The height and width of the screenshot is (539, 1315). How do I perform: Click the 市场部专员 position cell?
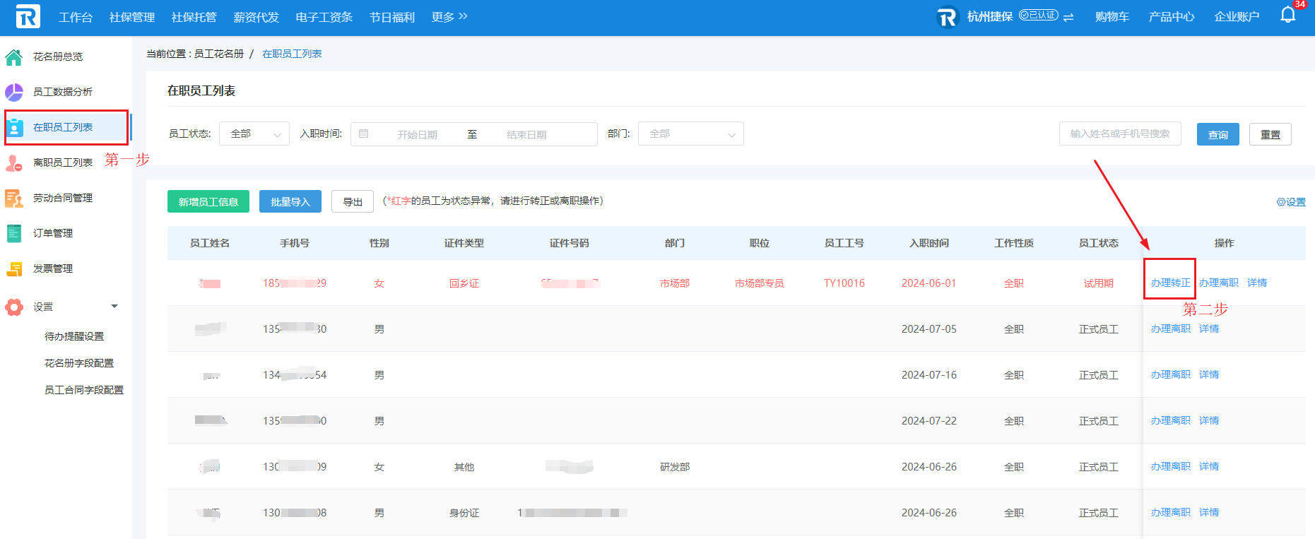(760, 283)
